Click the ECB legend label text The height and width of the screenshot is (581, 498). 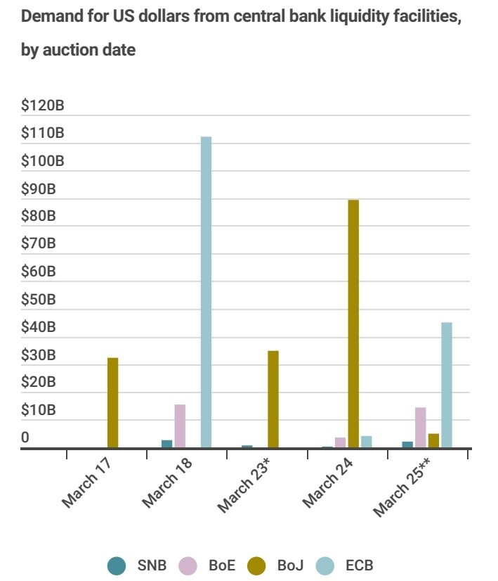(x=360, y=565)
